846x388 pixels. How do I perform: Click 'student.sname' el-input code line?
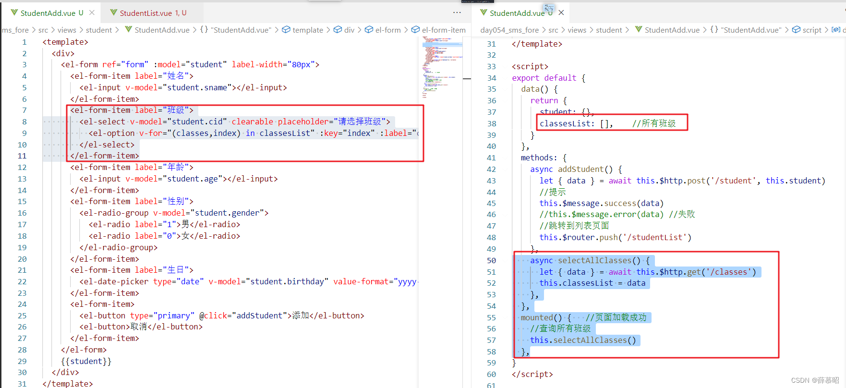[183, 87]
